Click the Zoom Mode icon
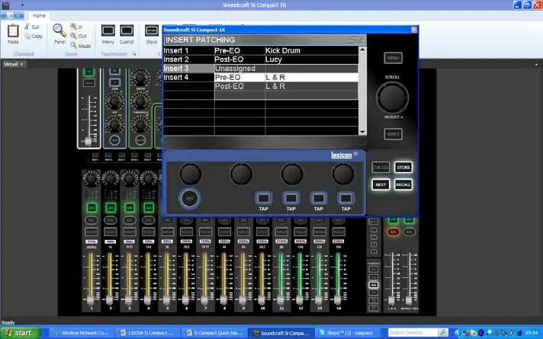This screenshot has height=339, width=543. click(x=73, y=45)
